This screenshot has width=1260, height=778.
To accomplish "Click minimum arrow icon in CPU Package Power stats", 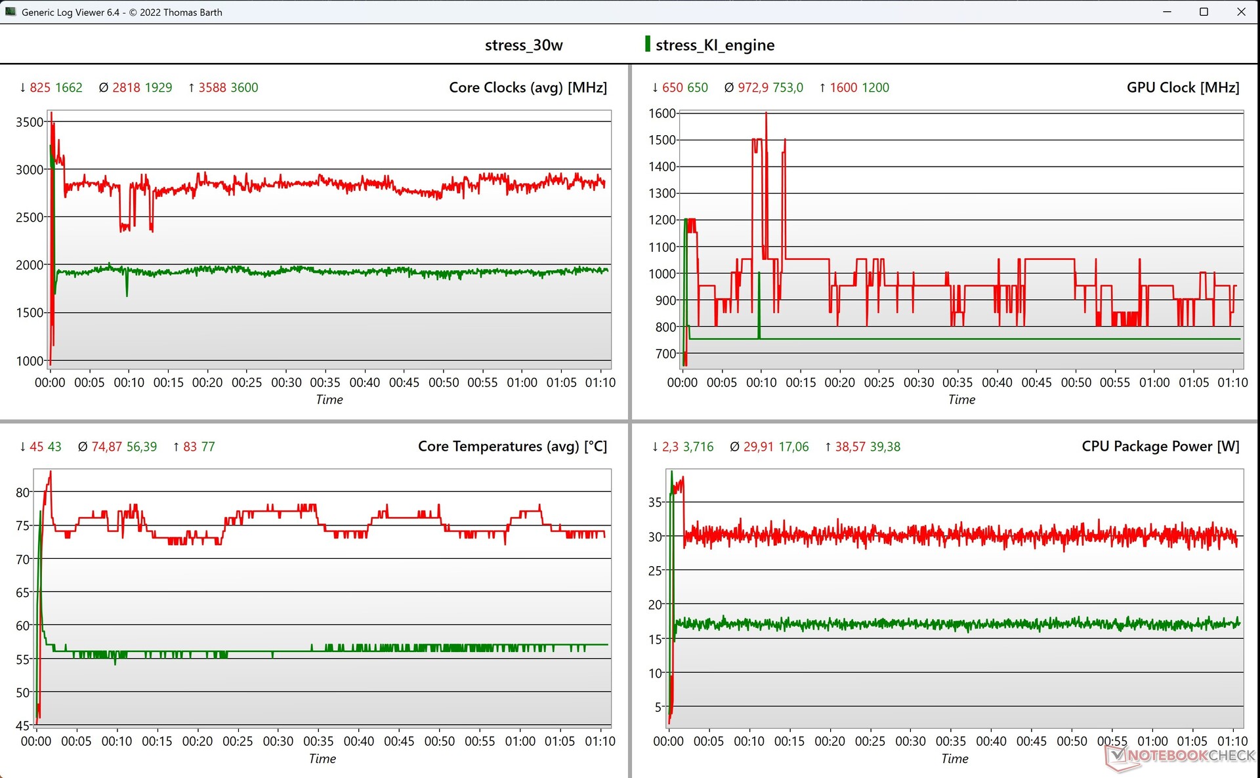I will point(655,447).
